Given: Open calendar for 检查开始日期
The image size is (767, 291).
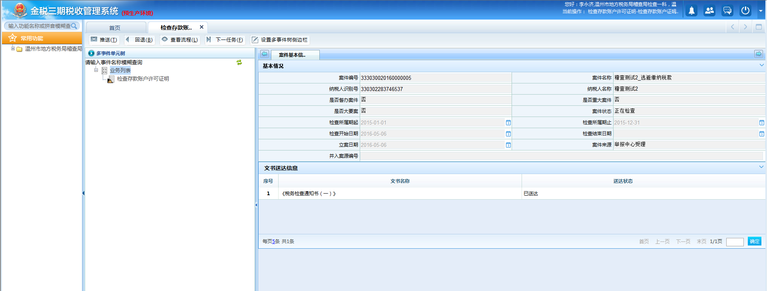Looking at the screenshot, I should click(508, 134).
